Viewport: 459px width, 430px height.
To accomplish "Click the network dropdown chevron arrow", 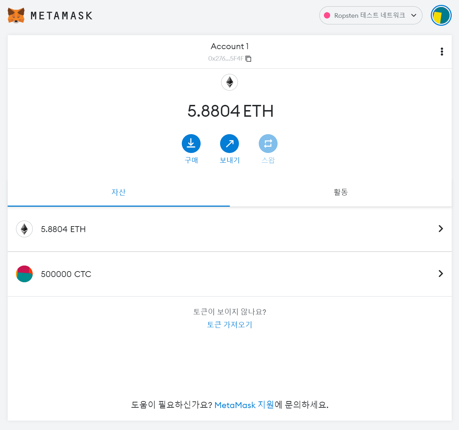I will 414,15.
